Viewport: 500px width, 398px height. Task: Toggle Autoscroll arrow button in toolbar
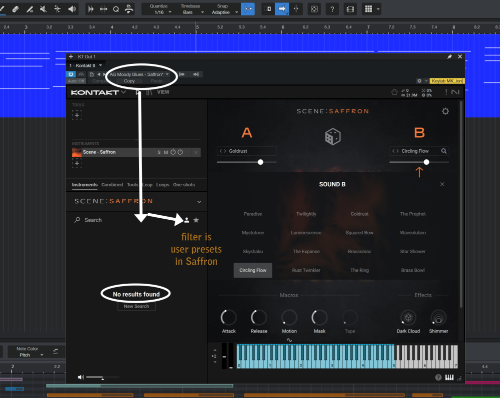pyautogui.click(x=282, y=9)
